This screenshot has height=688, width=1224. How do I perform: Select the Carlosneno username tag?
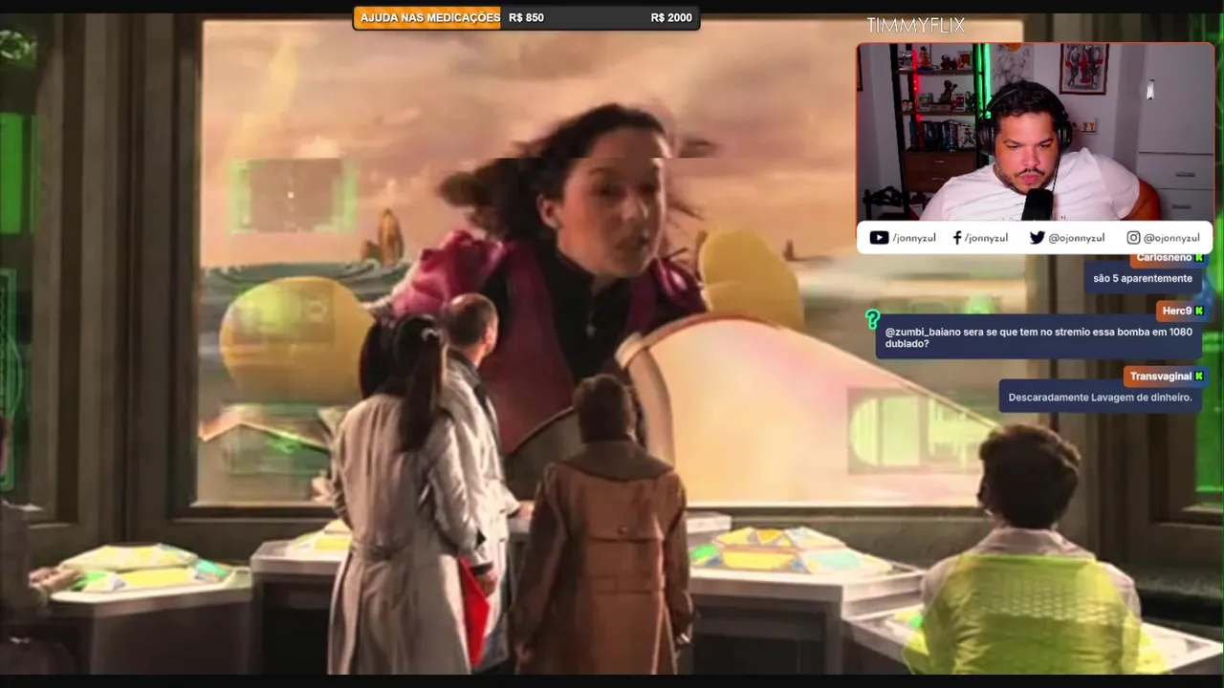1168,258
